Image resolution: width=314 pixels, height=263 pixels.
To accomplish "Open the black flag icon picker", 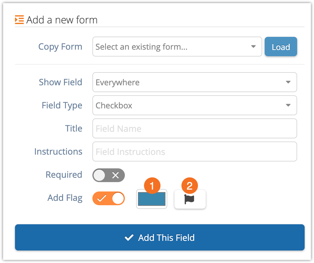I will 190,199.
